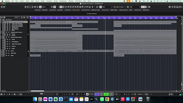Collapse the Bowed Instruments folder
The height and width of the screenshot is (103, 183).
coord(2,37)
